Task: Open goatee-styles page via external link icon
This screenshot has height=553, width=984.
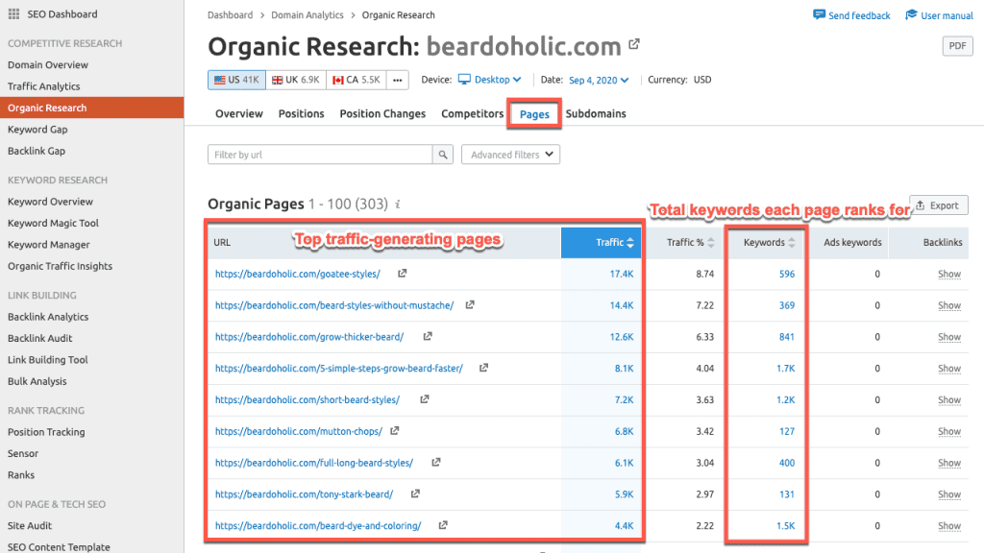Action: point(403,274)
